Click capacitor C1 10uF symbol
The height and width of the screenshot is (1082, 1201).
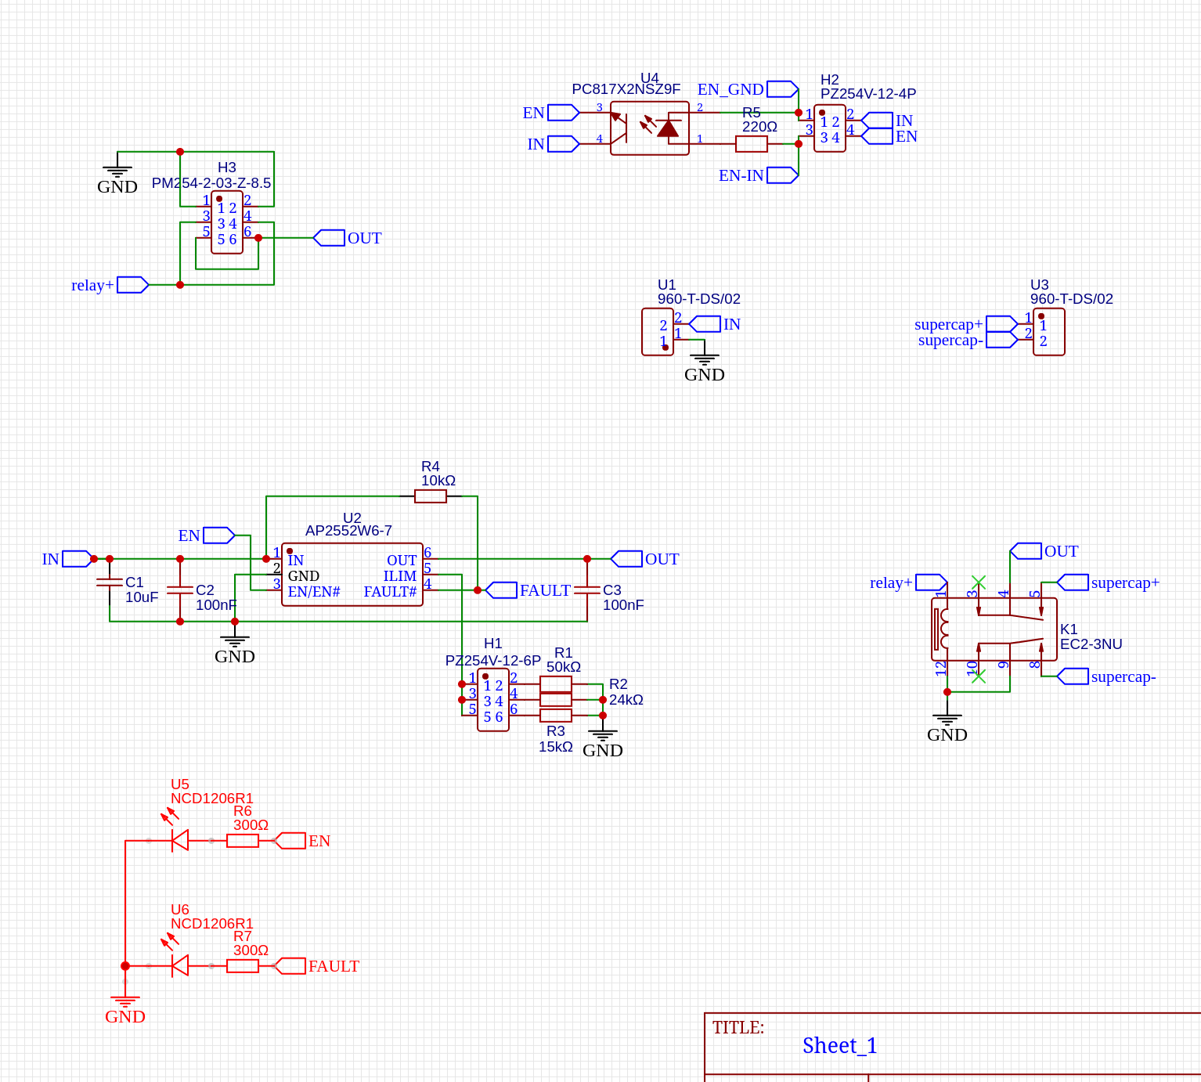[110, 582]
